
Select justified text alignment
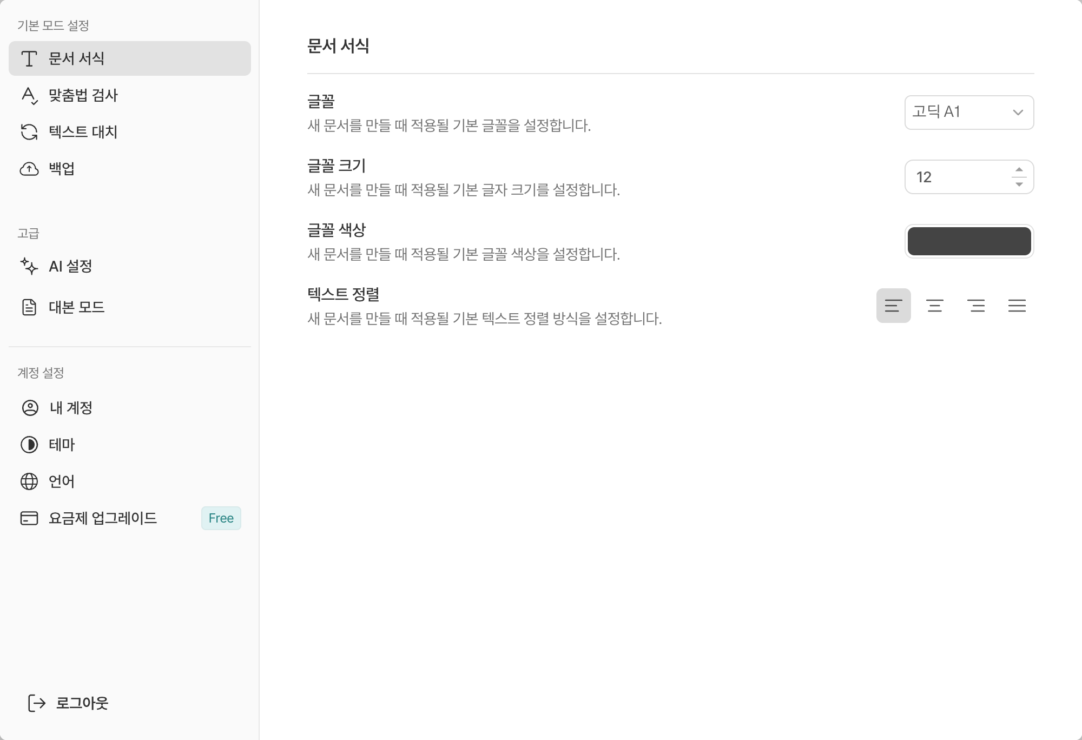1017,306
